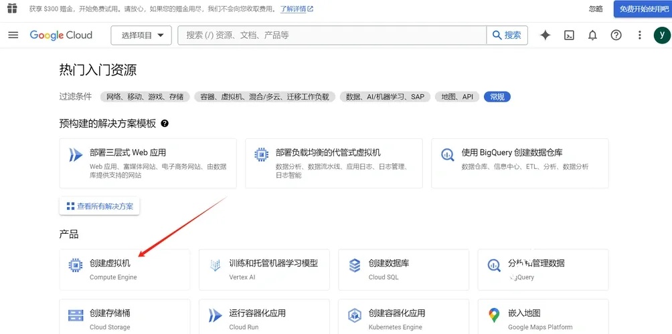Open the notifications bell
672x334 pixels.
tap(592, 35)
